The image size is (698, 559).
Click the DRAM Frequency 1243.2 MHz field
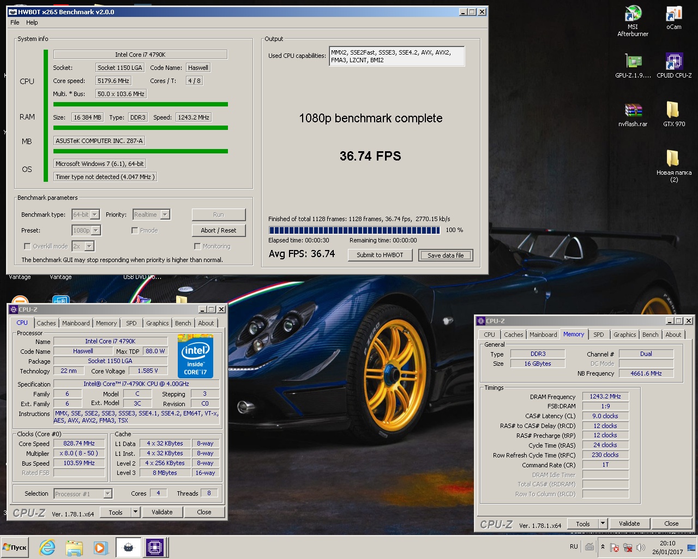point(605,396)
